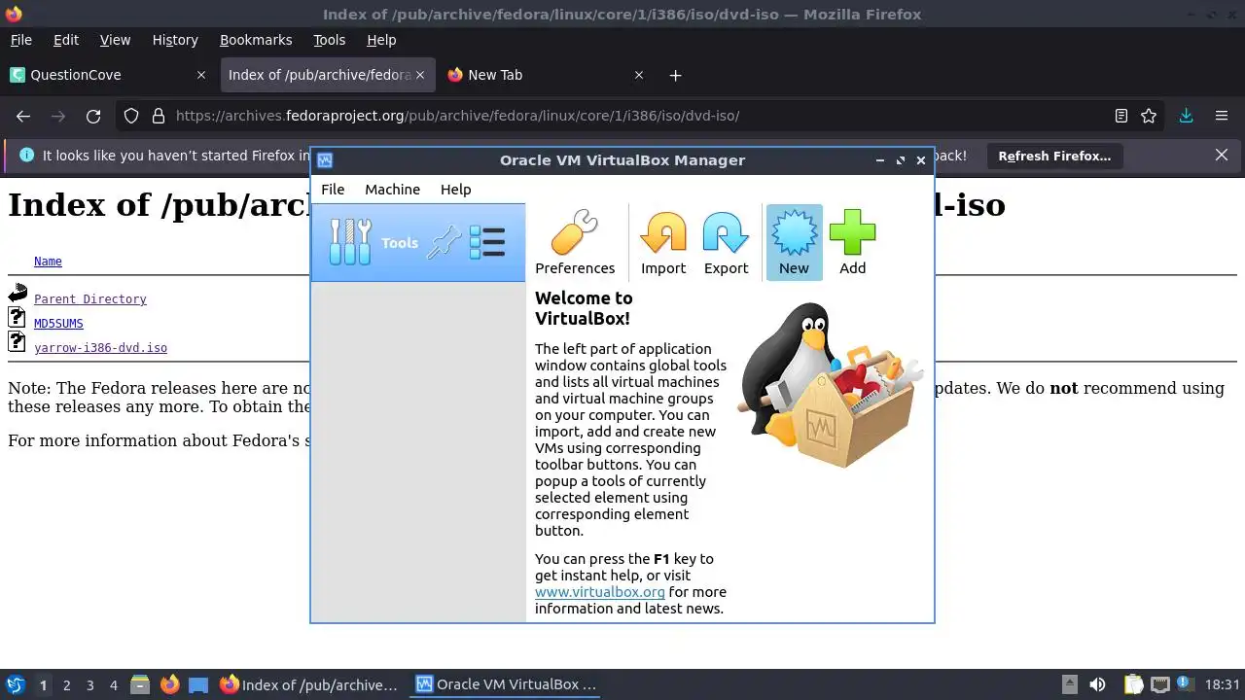Open the VirtualBox File menu
1245x700 pixels.
coord(333,190)
